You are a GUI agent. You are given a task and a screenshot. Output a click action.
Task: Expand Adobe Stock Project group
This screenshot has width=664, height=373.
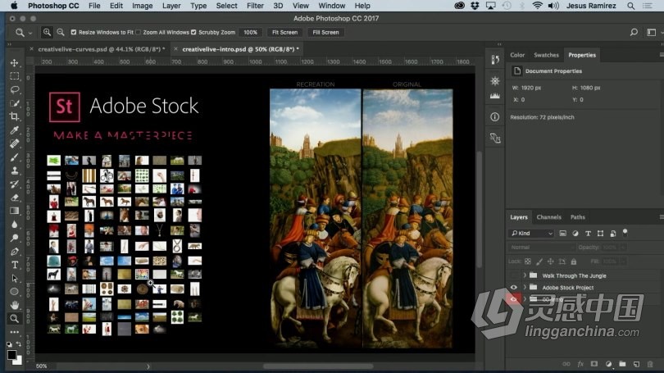[525, 288]
